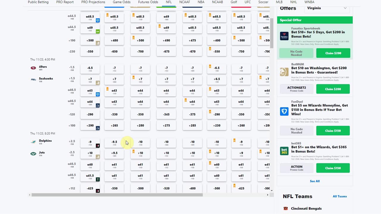Screen dimensions: 381x214
Task: Select the Game Odds tab
Action: 121,2
